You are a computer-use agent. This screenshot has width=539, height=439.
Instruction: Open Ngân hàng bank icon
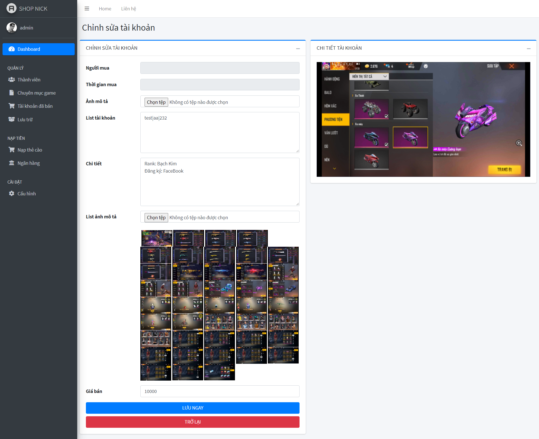point(12,163)
